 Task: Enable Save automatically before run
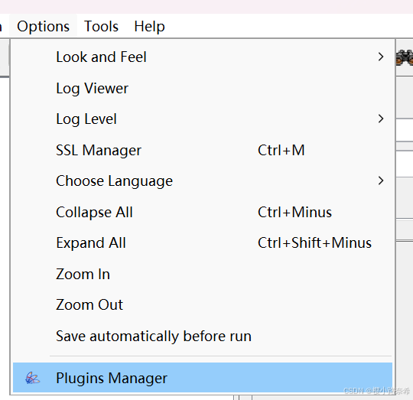pos(203,336)
